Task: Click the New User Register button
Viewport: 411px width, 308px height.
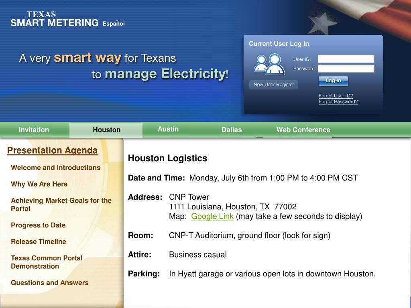Action: (x=274, y=85)
